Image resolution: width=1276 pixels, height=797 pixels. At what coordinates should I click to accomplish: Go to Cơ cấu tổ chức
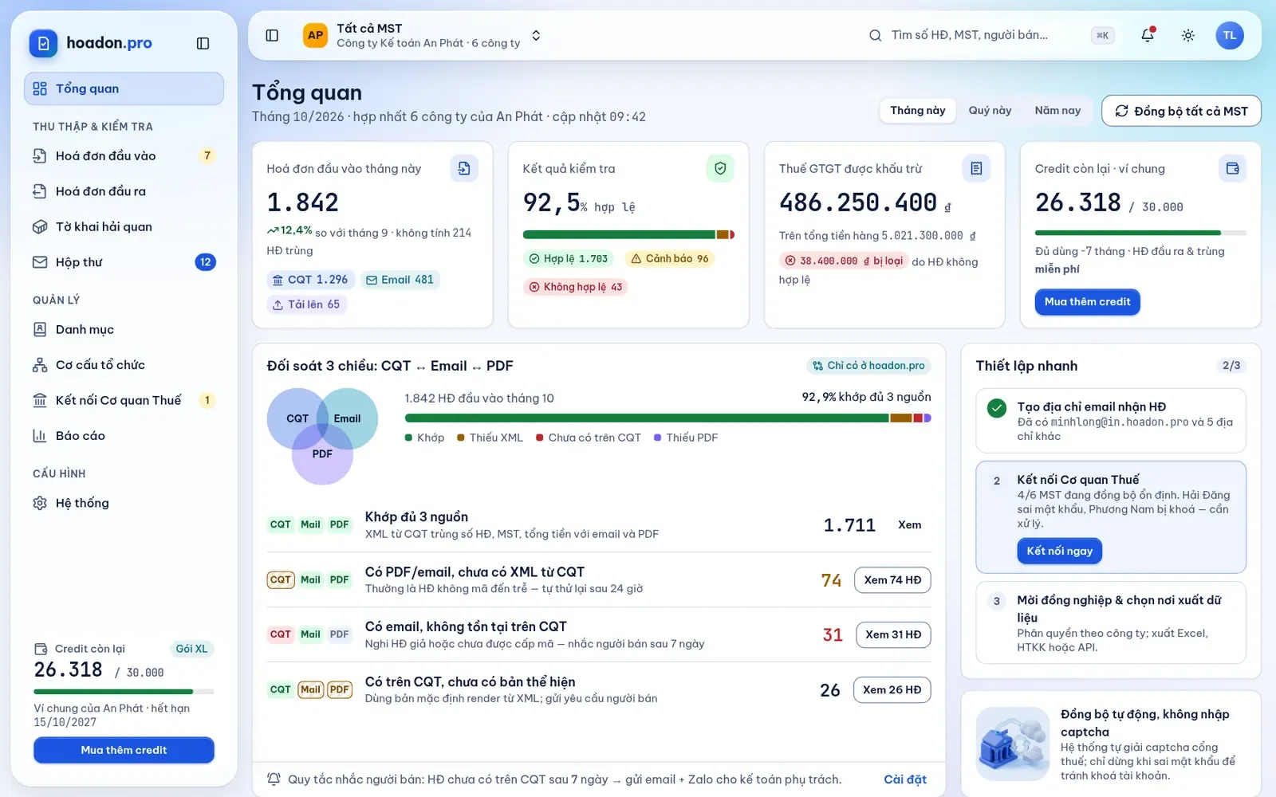124,365
